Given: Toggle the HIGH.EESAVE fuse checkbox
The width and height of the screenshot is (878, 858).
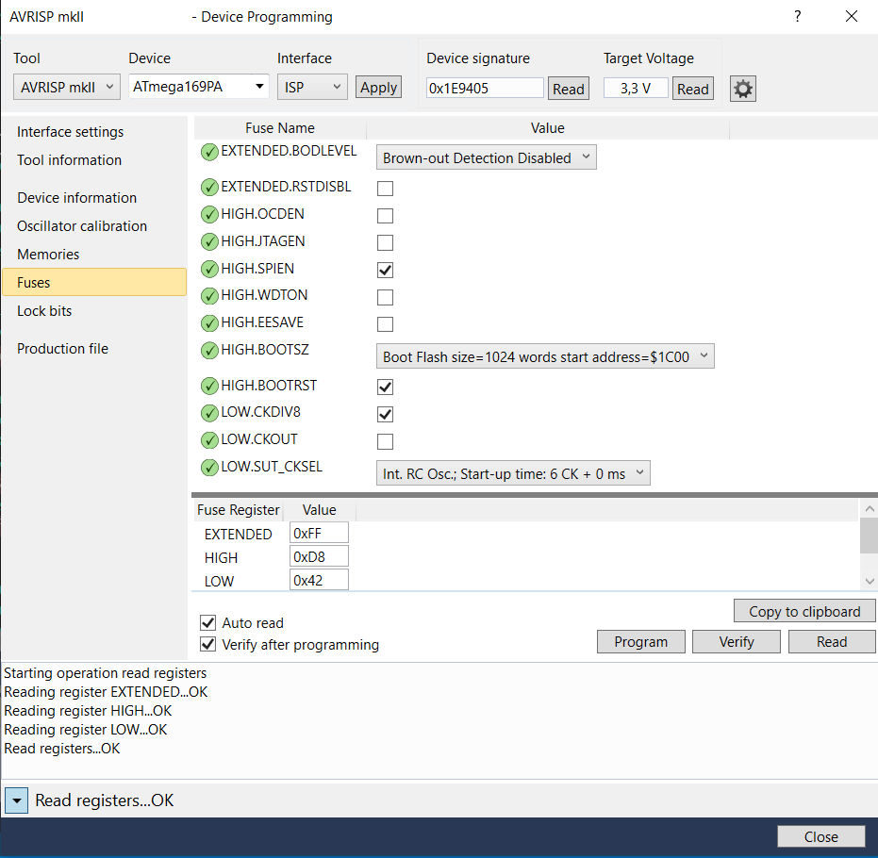Looking at the screenshot, I should click(x=385, y=324).
